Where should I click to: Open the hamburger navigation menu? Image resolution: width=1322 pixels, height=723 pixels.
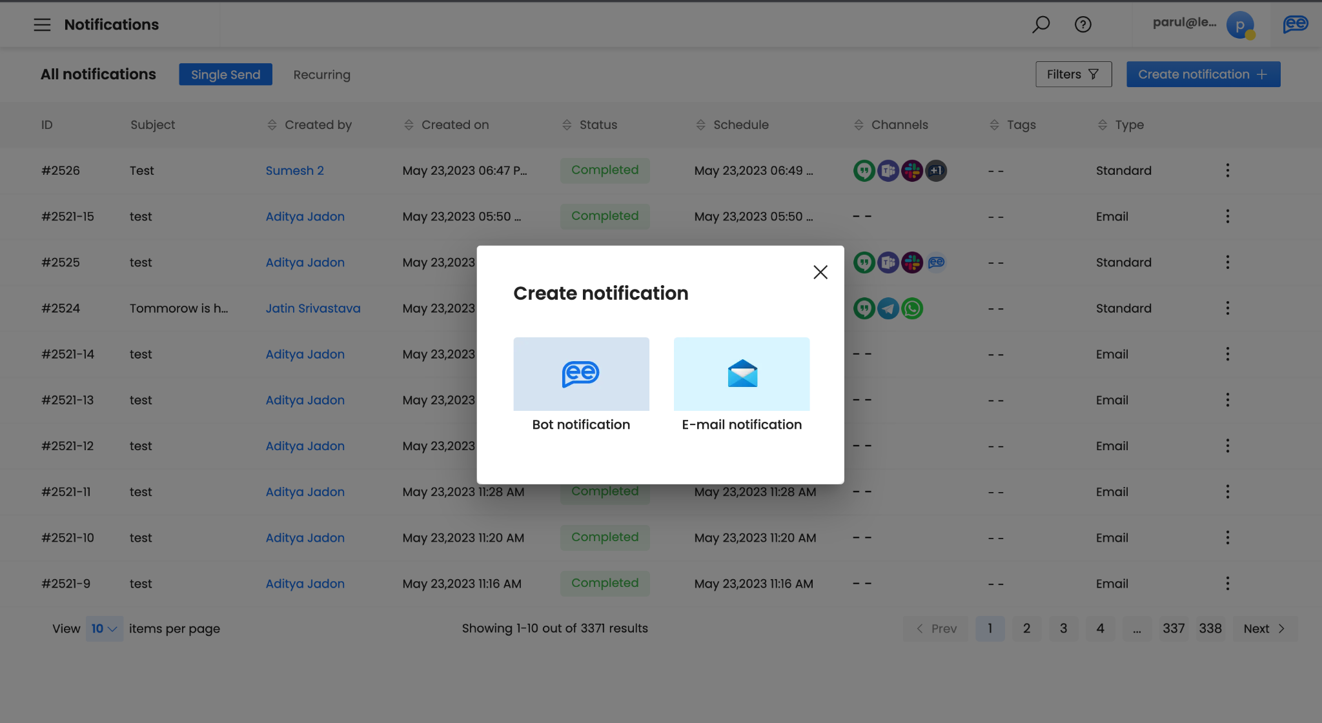(x=42, y=25)
